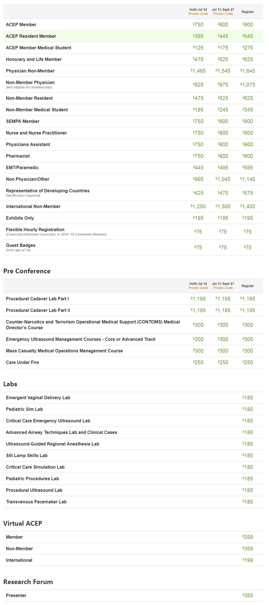269x605 pixels.
Task: Click the Slit Lamp Skills Lab label
Action: 26,456
